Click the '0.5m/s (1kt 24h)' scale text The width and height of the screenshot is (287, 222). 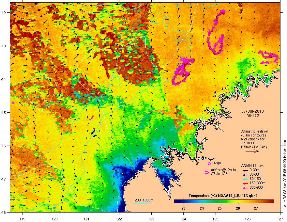(x=254, y=147)
